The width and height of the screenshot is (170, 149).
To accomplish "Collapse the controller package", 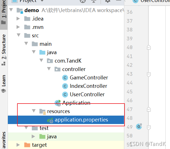I will 49,69.
